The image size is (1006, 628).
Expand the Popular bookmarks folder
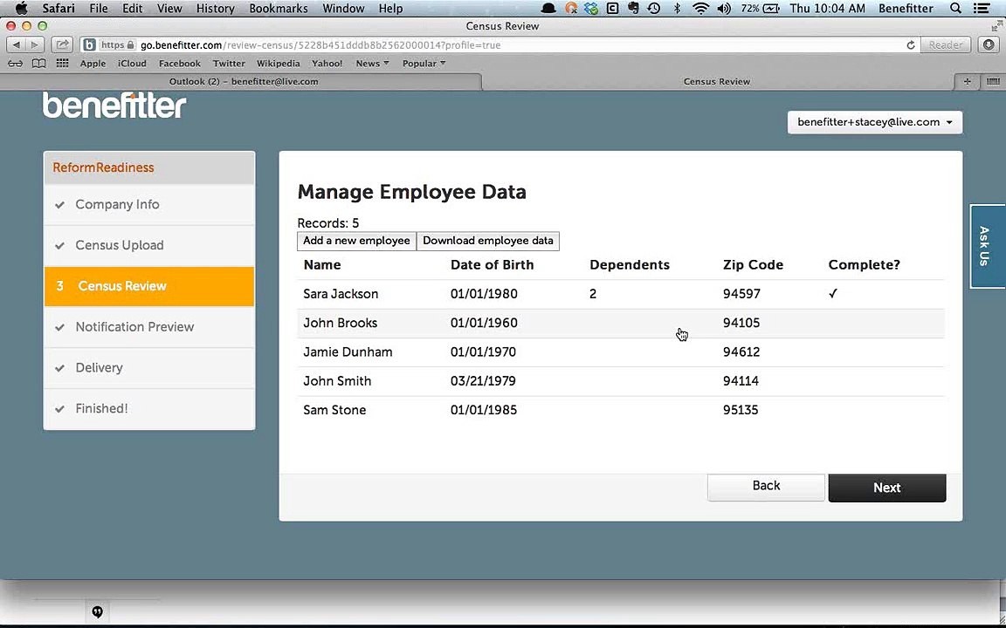(424, 64)
